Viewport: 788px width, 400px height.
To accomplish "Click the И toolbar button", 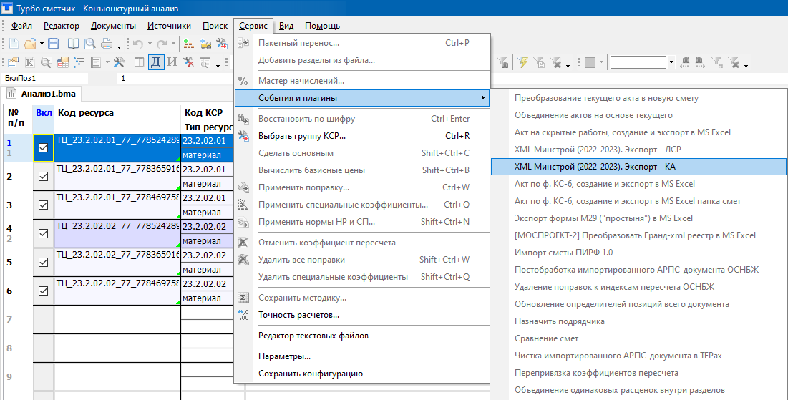I will (x=172, y=62).
